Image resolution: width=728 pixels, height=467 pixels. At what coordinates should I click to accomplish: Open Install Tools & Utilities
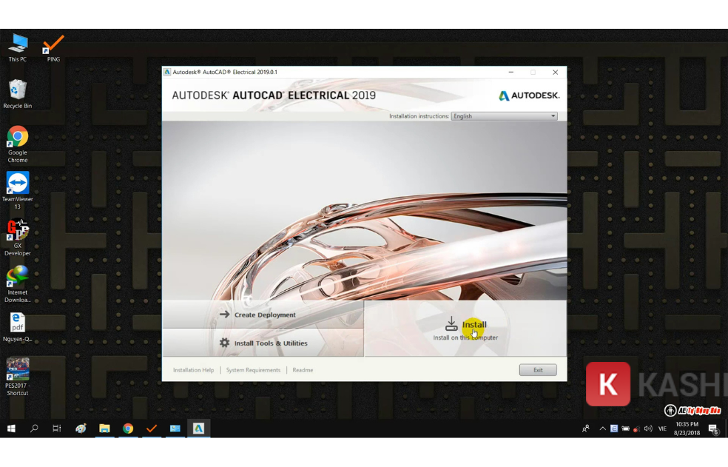pyautogui.click(x=263, y=343)
